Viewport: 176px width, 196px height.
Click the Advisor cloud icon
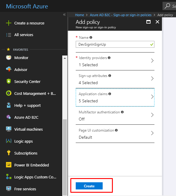pyautogui.click(x=9, y=70)
